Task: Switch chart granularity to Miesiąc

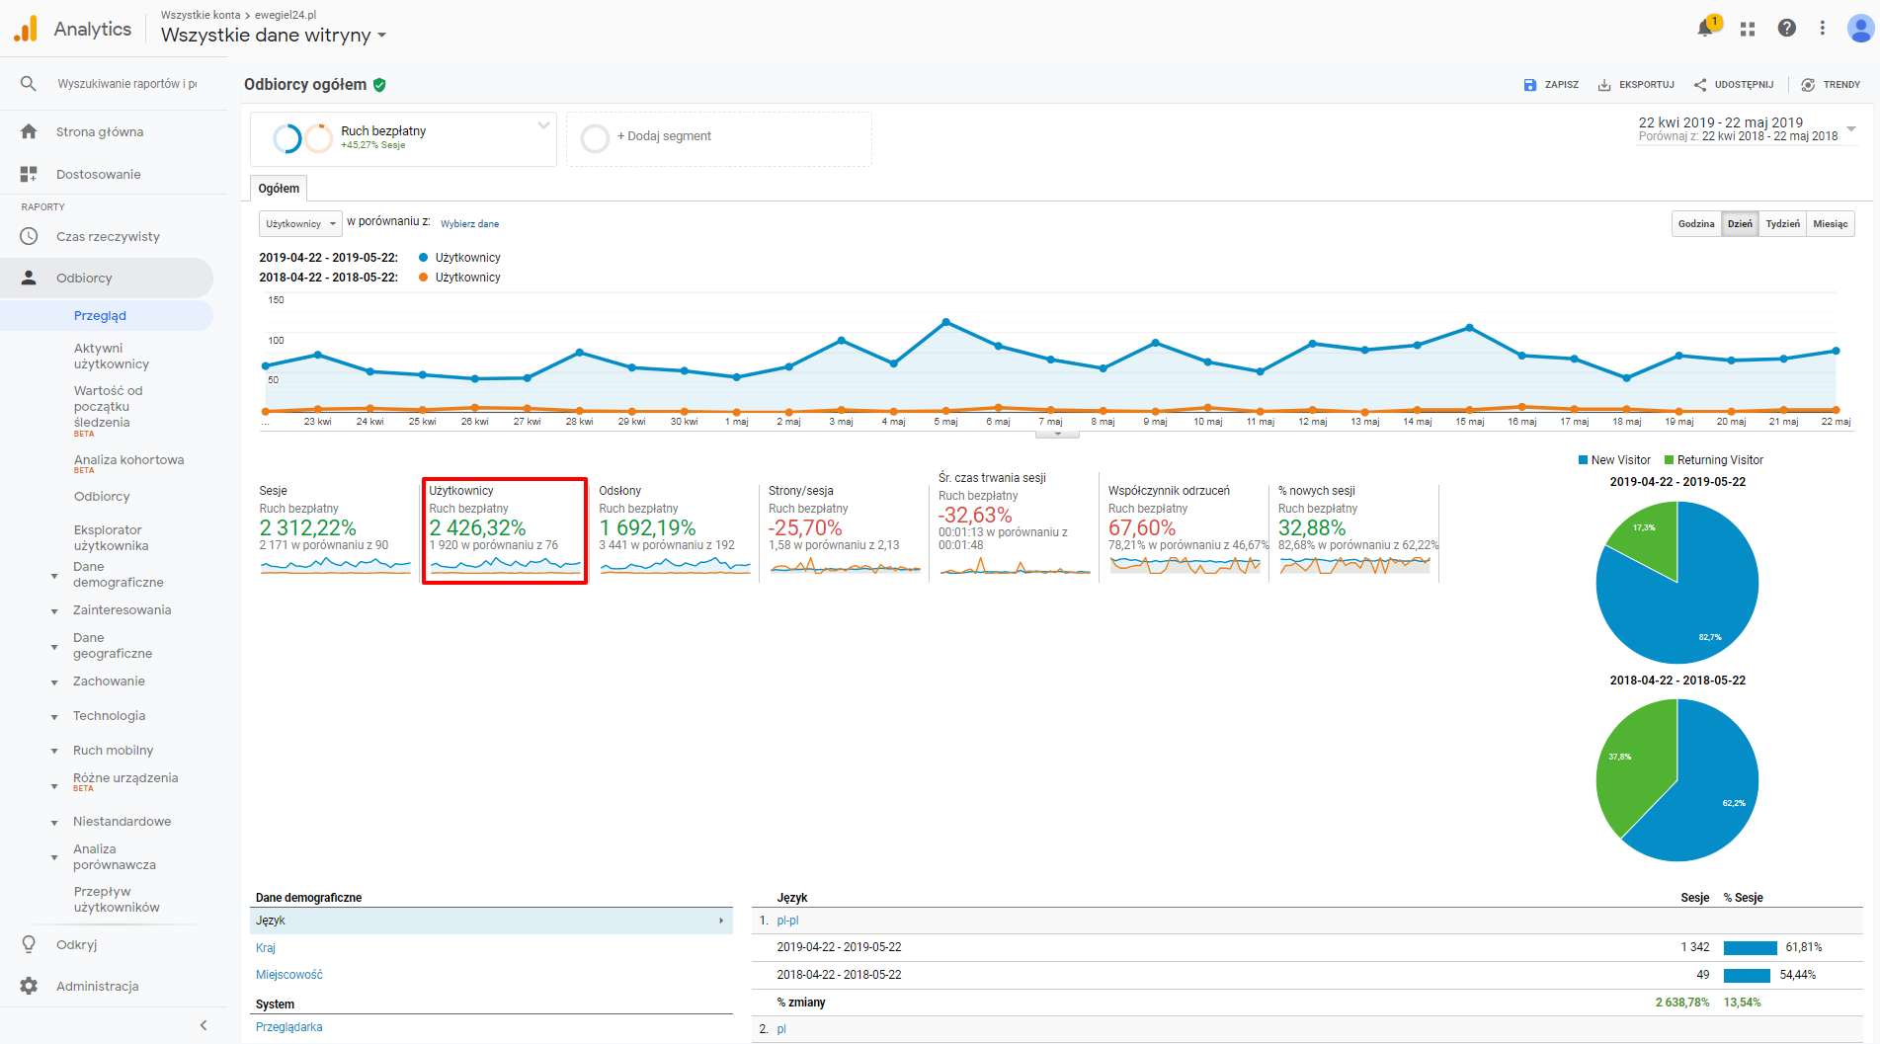Action: coord(1831,223)
